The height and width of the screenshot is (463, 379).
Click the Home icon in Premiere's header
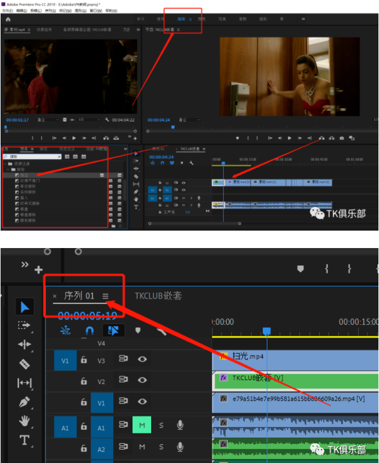(x=8, y=20)
